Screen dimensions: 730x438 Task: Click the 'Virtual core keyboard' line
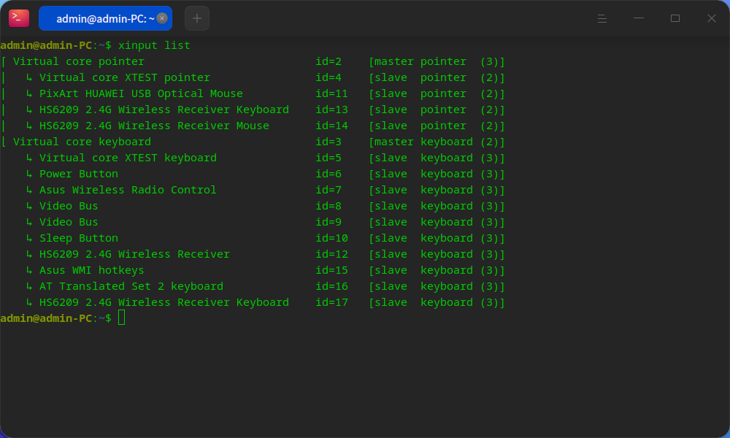253,142
